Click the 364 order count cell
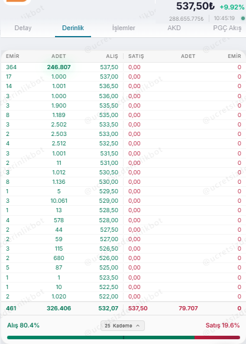 tap(11, 67)
